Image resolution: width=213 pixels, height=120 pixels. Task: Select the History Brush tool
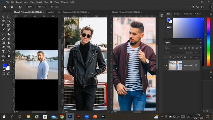3,39
